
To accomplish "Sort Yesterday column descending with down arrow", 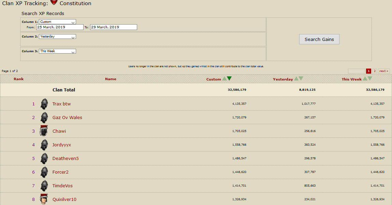I will click(x=301, y=79).
